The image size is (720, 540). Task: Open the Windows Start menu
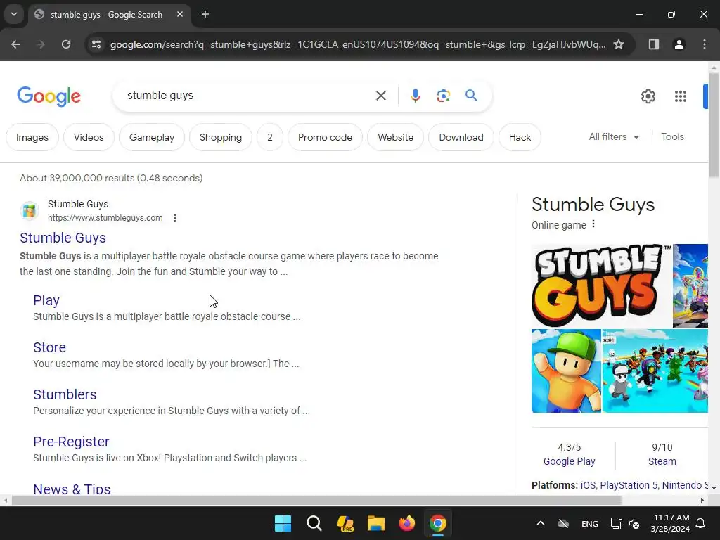(x=283, y=523)
